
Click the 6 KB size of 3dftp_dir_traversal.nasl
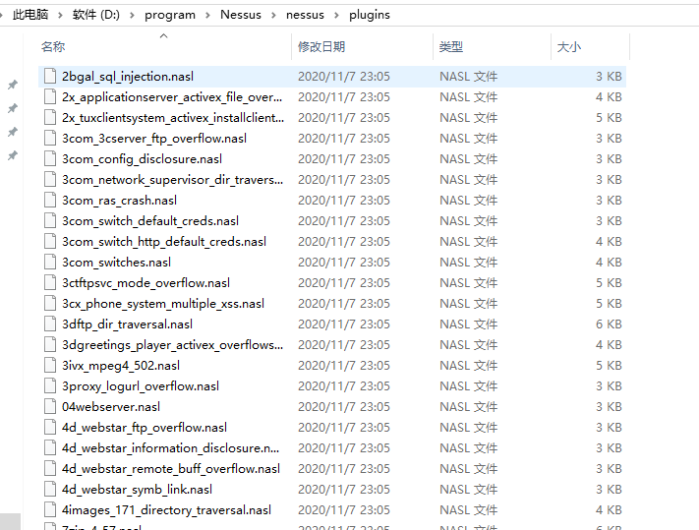point(609,324)
